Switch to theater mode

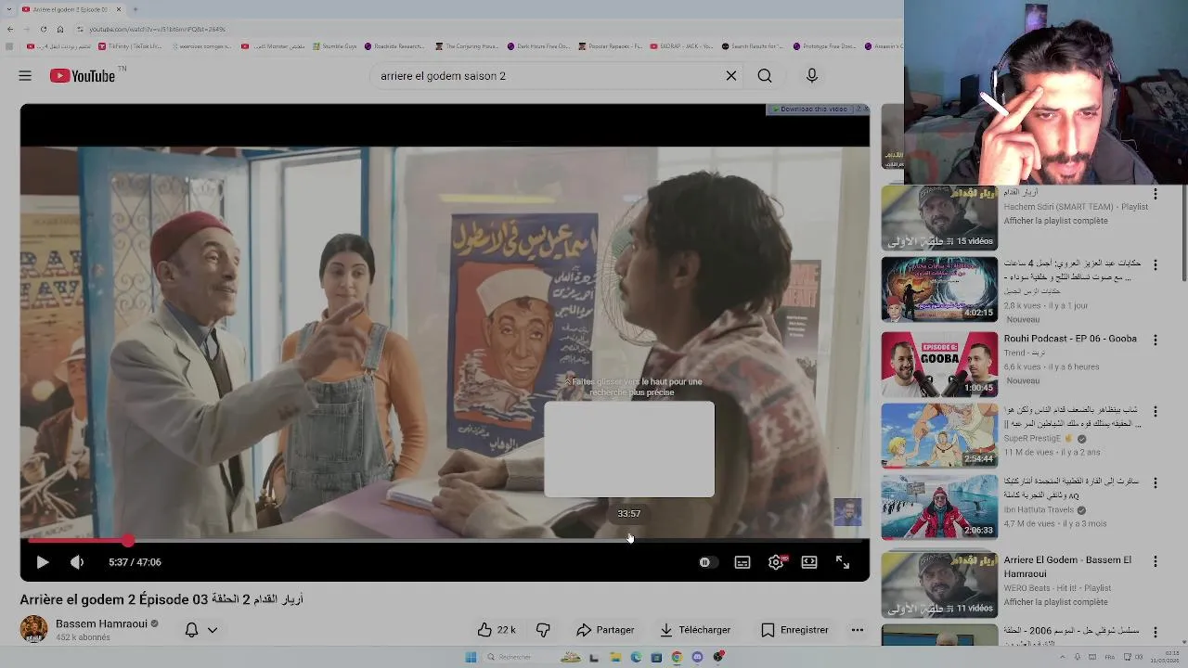(809, 562)
